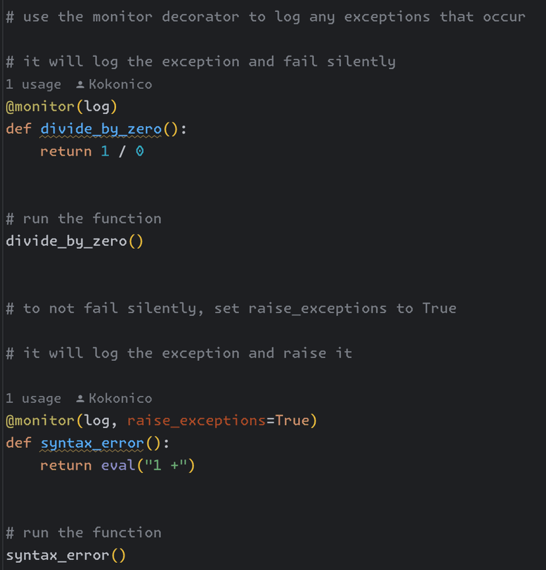Click the raise_exceptions parameter name
Viewport: 546px width, 570px height.
196,421
